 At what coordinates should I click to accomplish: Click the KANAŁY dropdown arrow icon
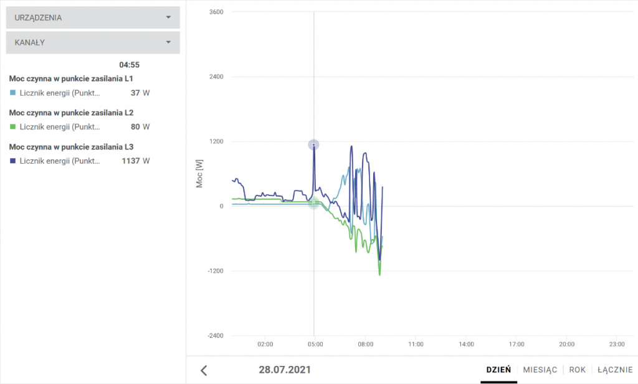pos(168,42)
